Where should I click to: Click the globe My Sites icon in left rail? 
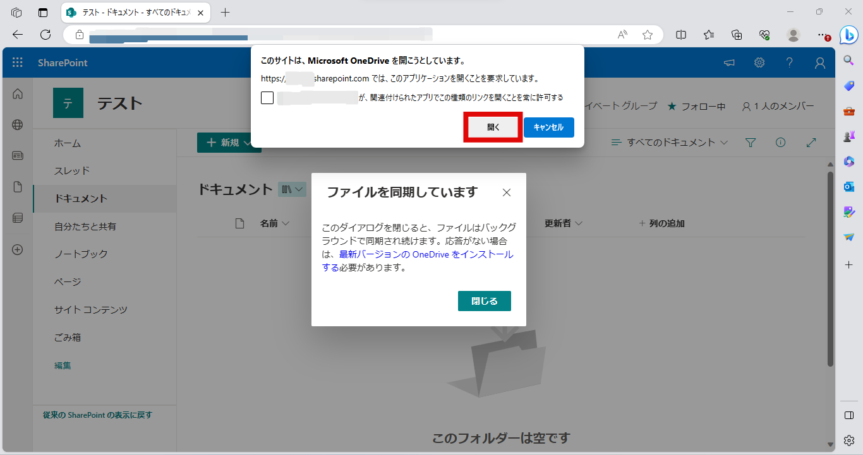point(18,124)
